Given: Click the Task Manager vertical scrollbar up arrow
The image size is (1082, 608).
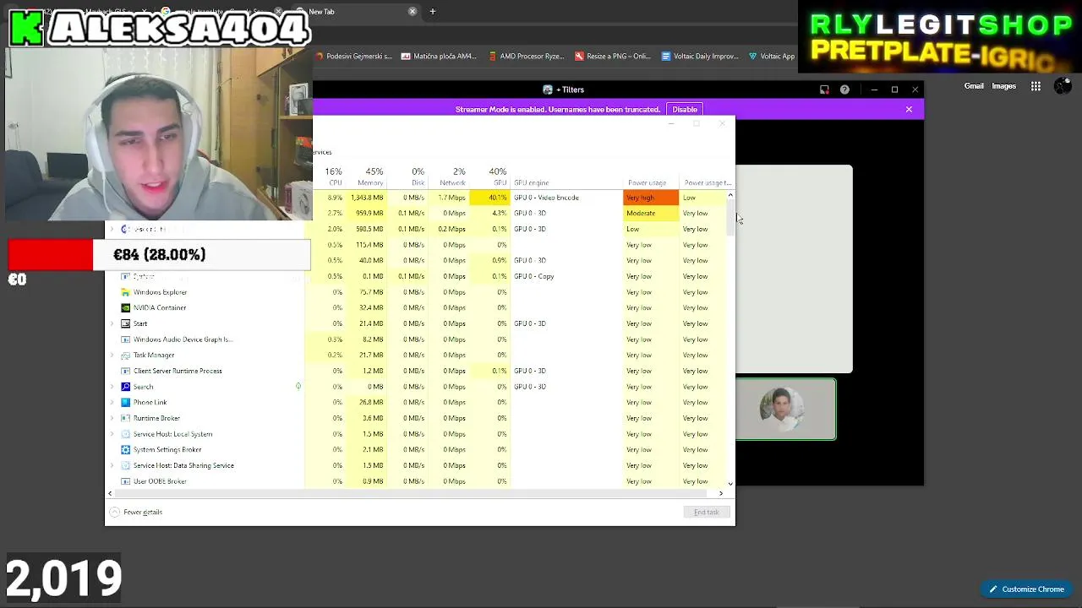Looking at the screenshot, I should [730, 195].
